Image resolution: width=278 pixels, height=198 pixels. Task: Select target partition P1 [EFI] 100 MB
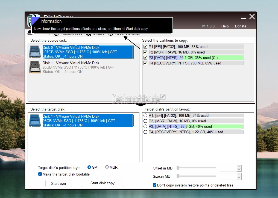click(x=145, y=115)
